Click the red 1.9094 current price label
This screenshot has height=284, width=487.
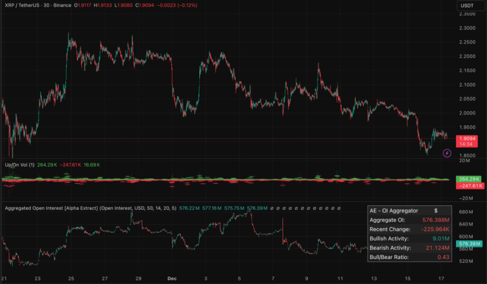click(467, 141)
